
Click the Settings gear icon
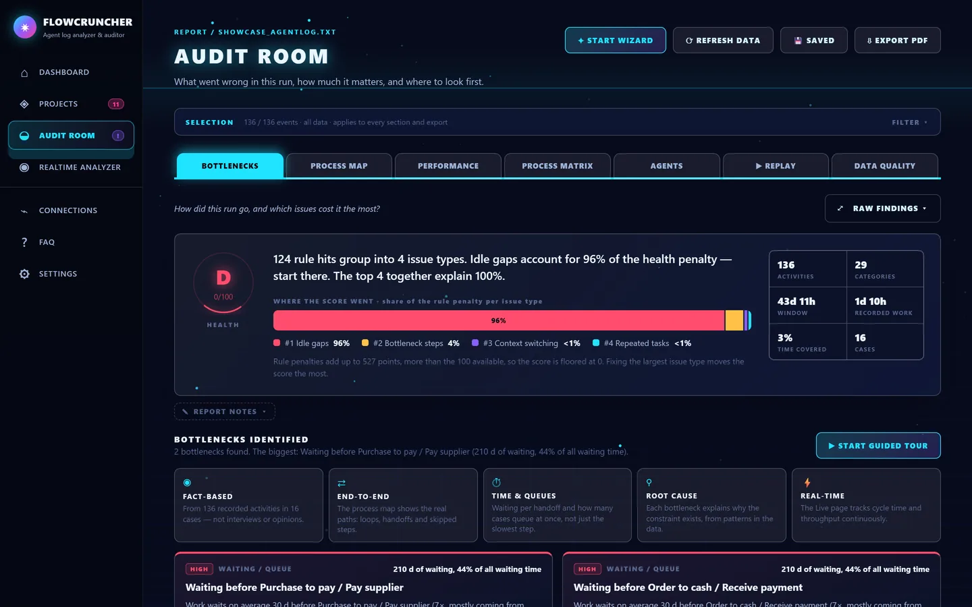(x=24, y=274)
